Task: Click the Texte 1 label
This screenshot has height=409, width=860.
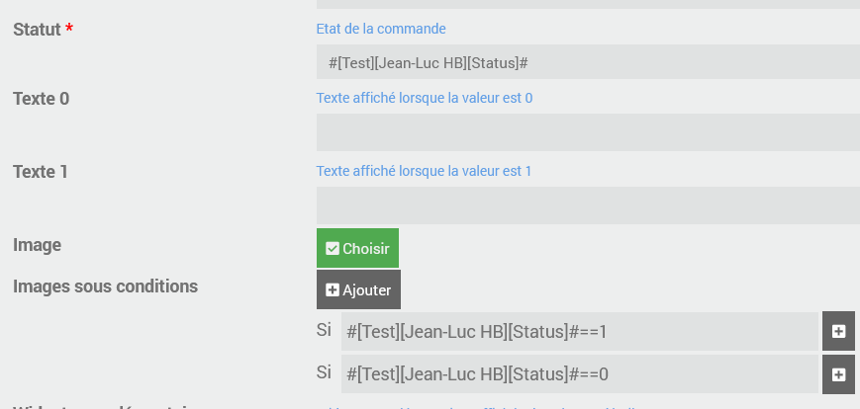Action: click(x=41, y=172)
